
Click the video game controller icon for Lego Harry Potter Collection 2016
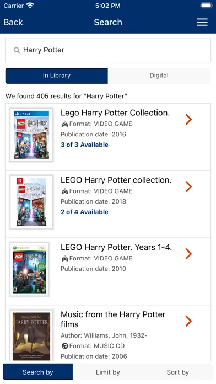[x=64, y=124]
